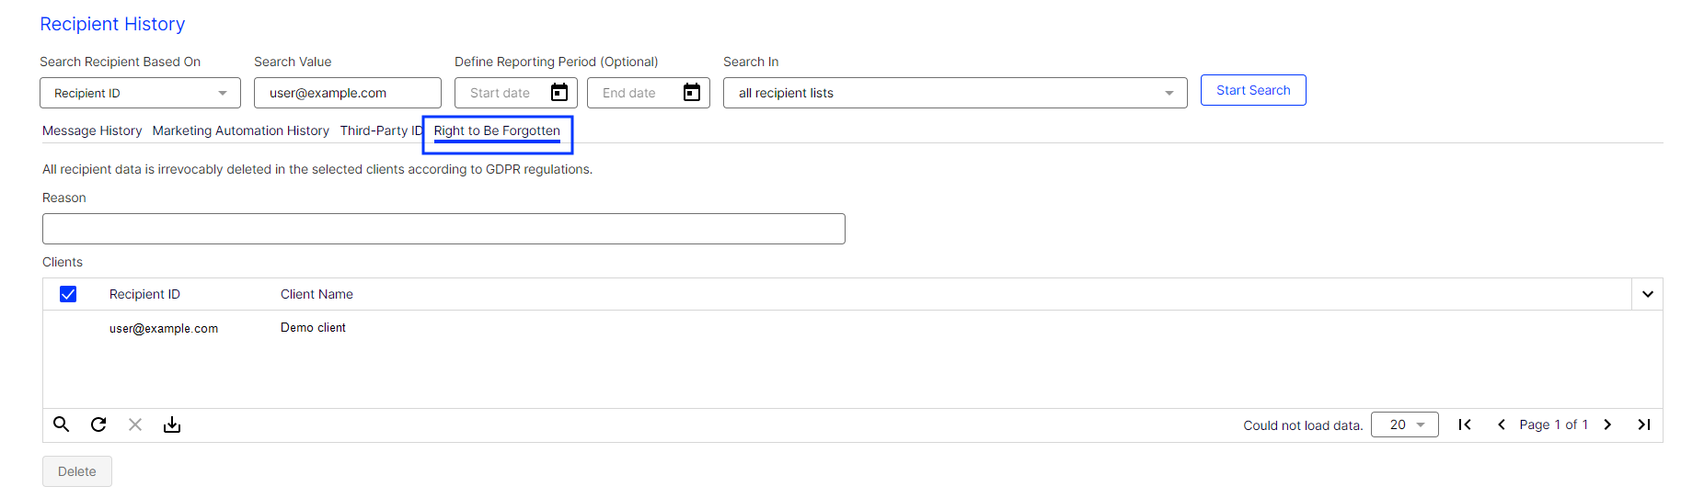Click the Delete button
This screenshot has width=1704, height=498.
(77, 471)
